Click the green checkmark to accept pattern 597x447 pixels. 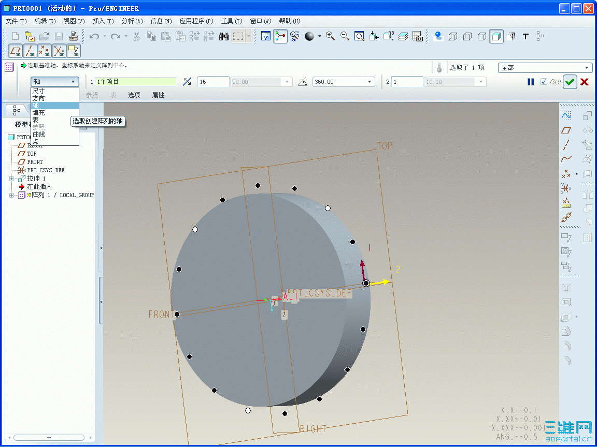pyautogui.click(x=570, y=82)
